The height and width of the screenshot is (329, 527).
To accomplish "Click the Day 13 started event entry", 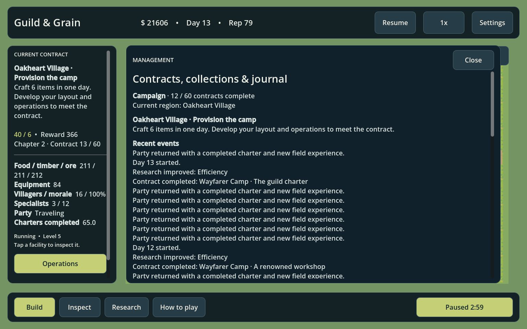I will click(x=156, y=162).
